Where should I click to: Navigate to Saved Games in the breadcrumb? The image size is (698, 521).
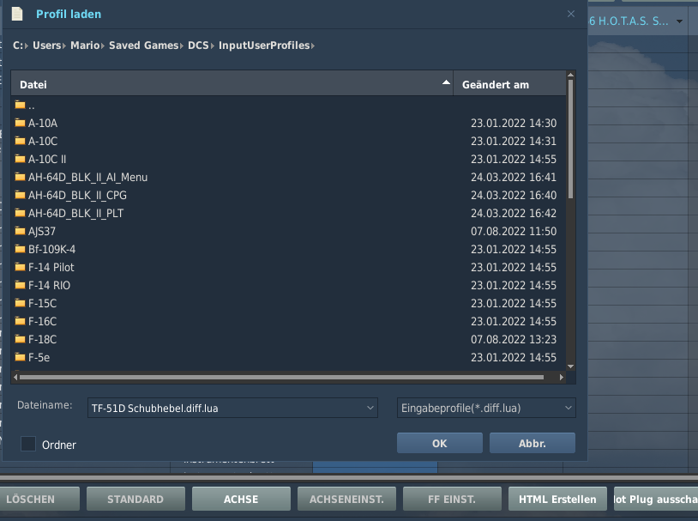click(144, 45)
